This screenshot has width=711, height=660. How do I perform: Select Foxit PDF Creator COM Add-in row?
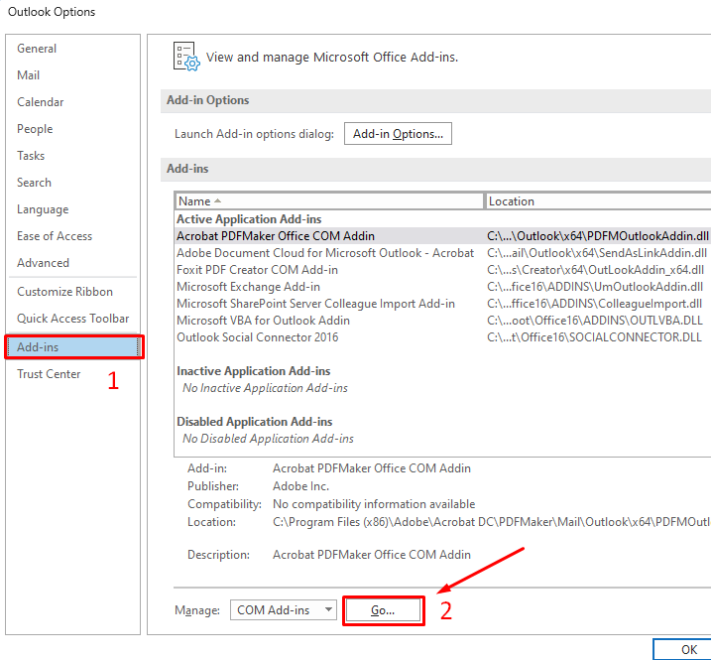(257, 270)
